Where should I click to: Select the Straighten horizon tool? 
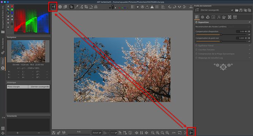click(91, 7)
